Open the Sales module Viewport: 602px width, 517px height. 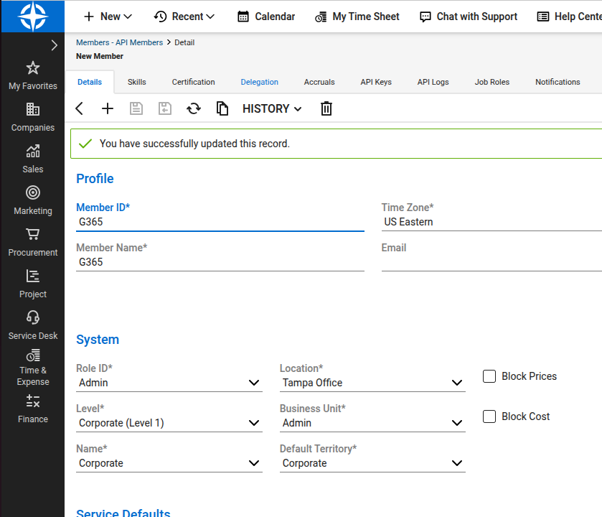pos(33,159)
